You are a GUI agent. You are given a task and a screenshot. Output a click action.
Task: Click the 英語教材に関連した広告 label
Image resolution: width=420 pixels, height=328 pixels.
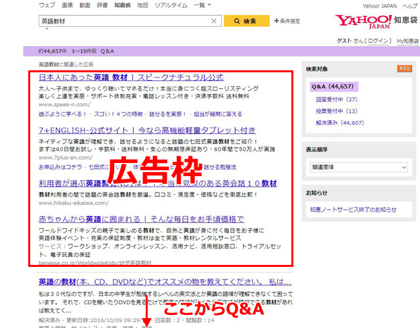point(66,64)
